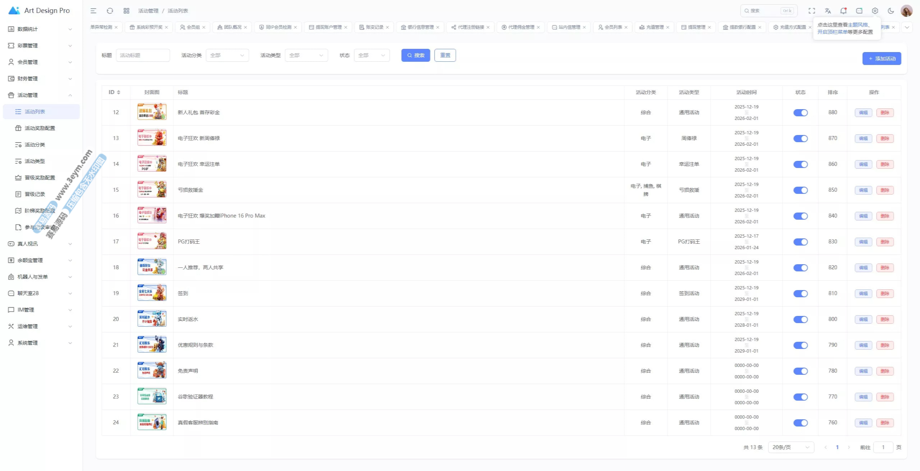The width and height of the screenshot is (920, 471).
Task: Click the page refresh icon
Action: pyautogui.click(x=110, y=11)
